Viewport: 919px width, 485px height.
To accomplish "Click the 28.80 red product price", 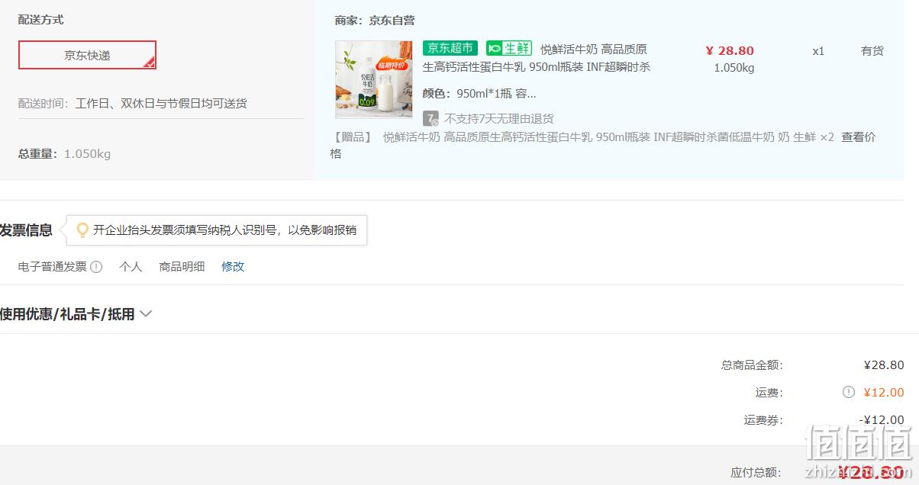I will click(x=730, y=50).
